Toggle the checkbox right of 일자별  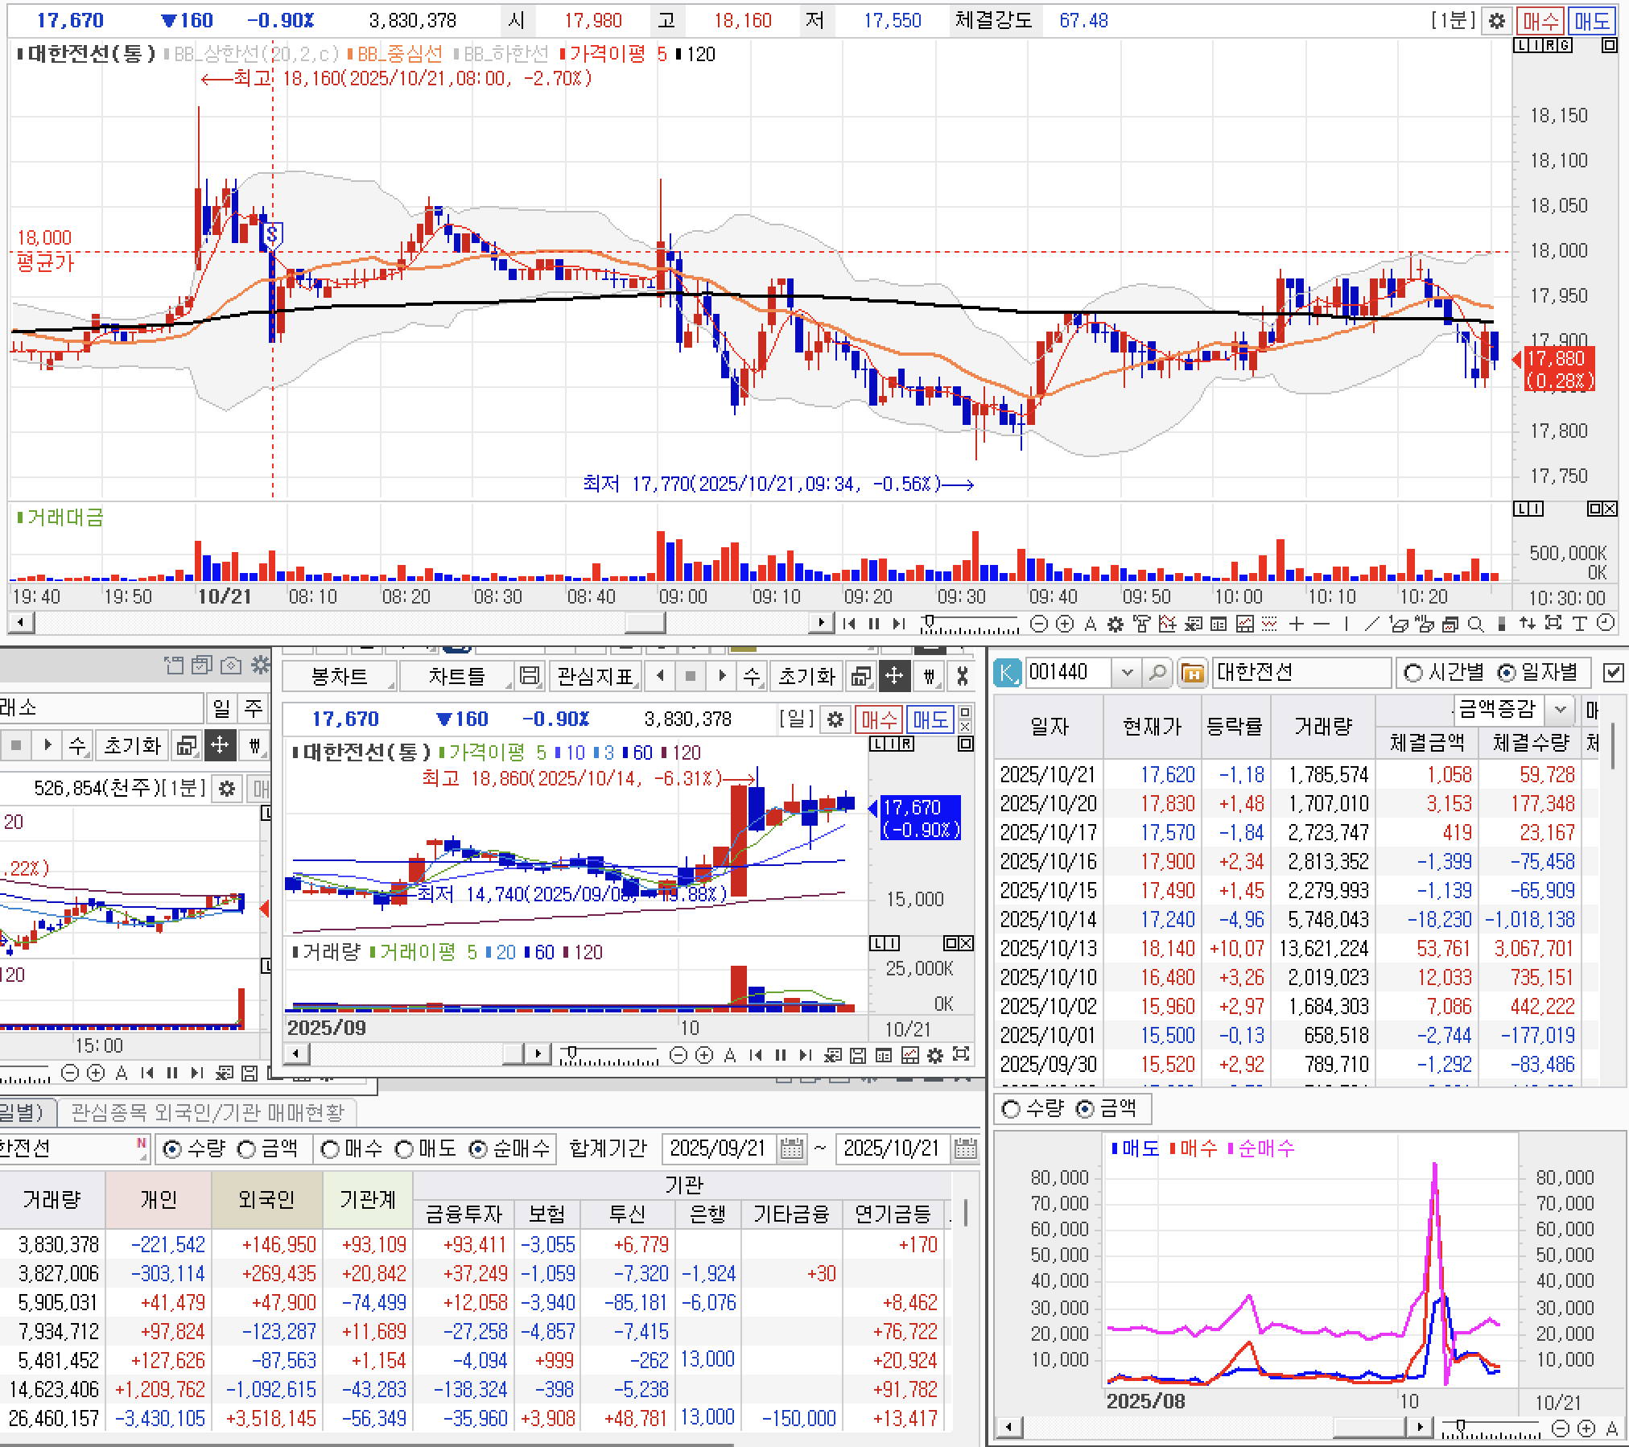1613,672
